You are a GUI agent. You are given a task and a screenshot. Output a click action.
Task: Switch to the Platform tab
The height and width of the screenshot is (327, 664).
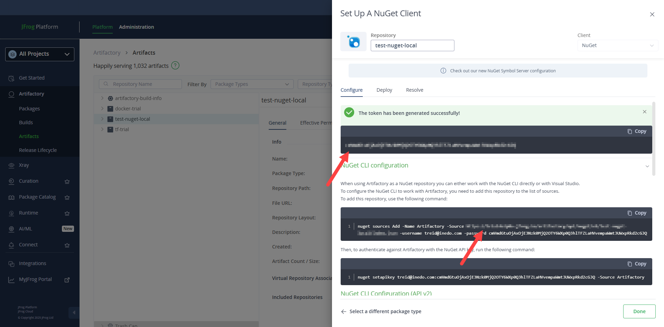click(x=102, y=27)
